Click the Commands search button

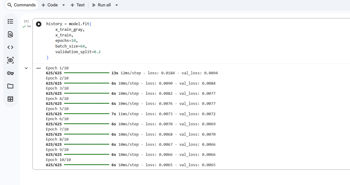coord(22,5)
